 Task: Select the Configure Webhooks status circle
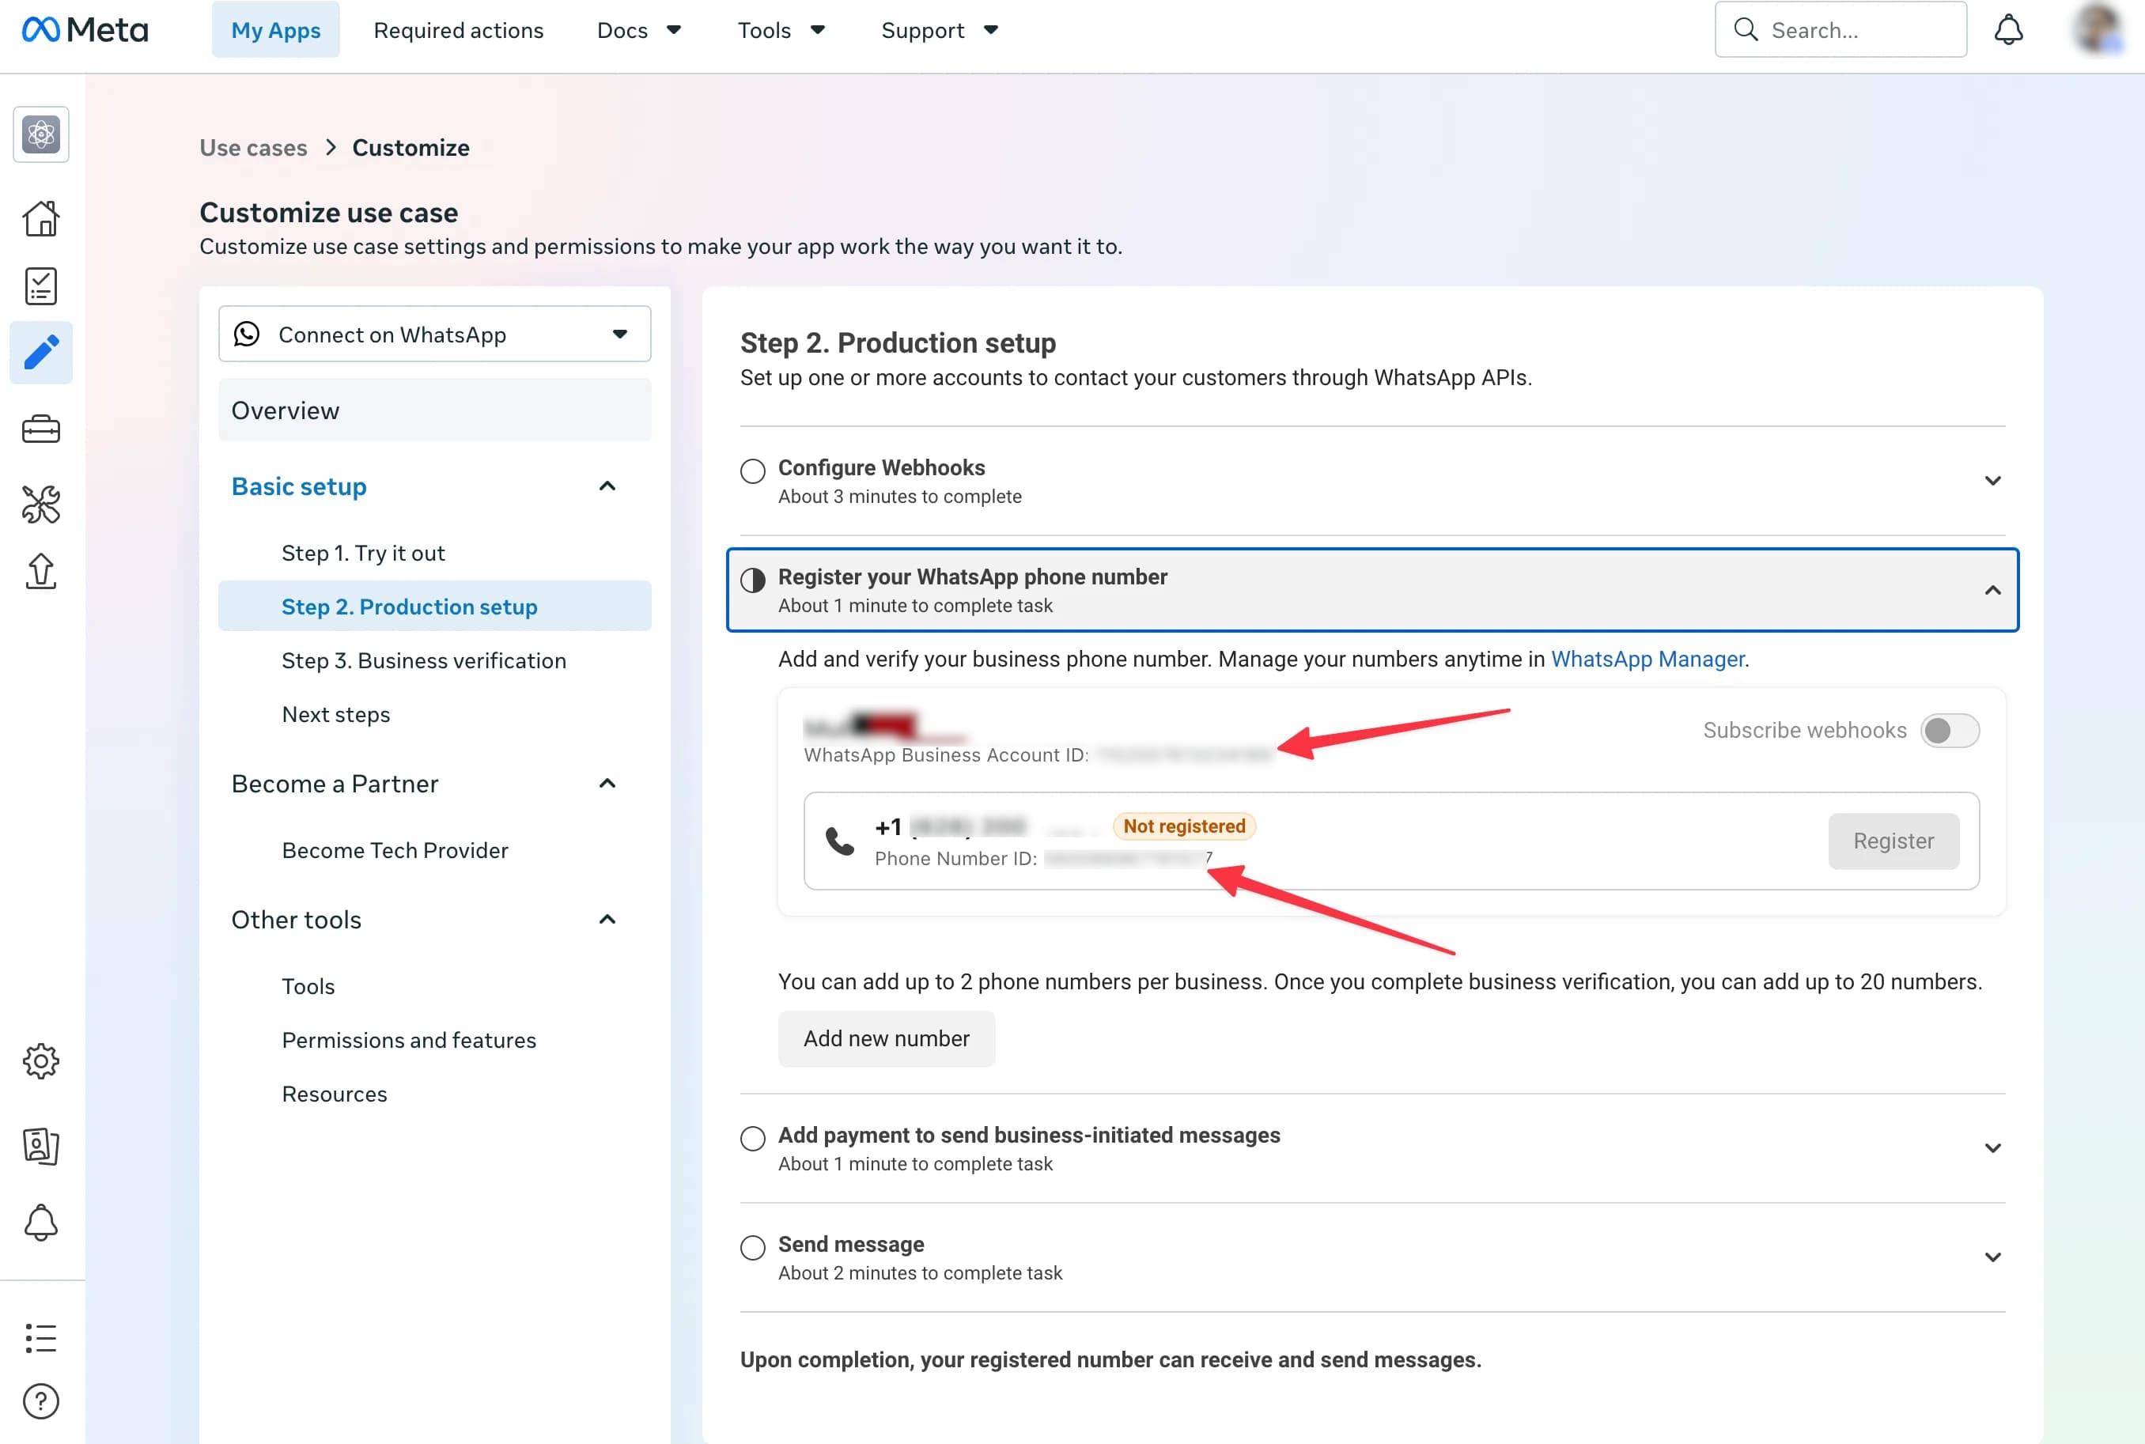(752, 471)
